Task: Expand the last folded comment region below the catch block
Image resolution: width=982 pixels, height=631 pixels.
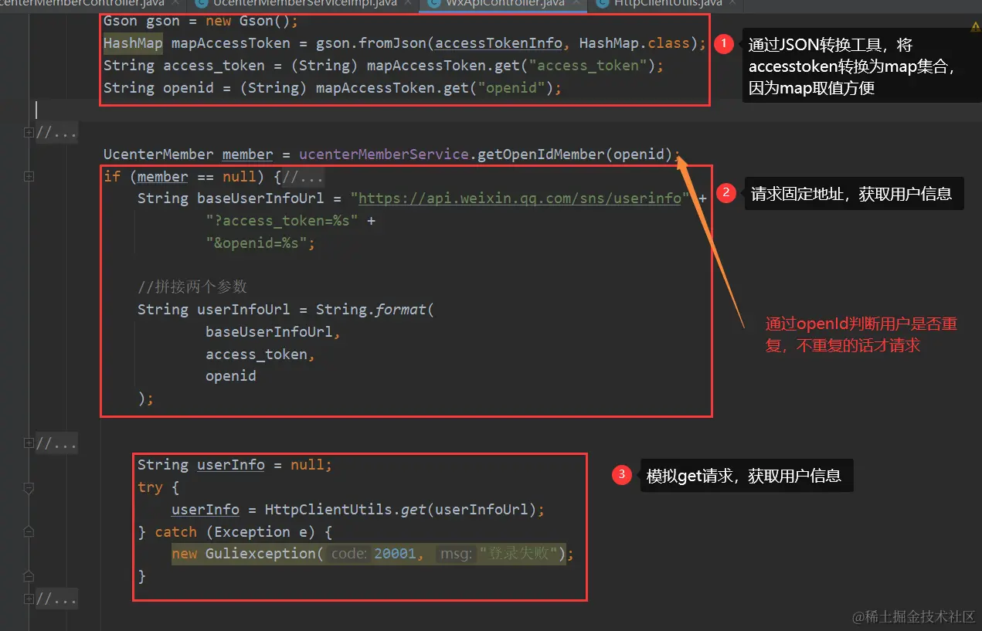Action: [29, 599]
